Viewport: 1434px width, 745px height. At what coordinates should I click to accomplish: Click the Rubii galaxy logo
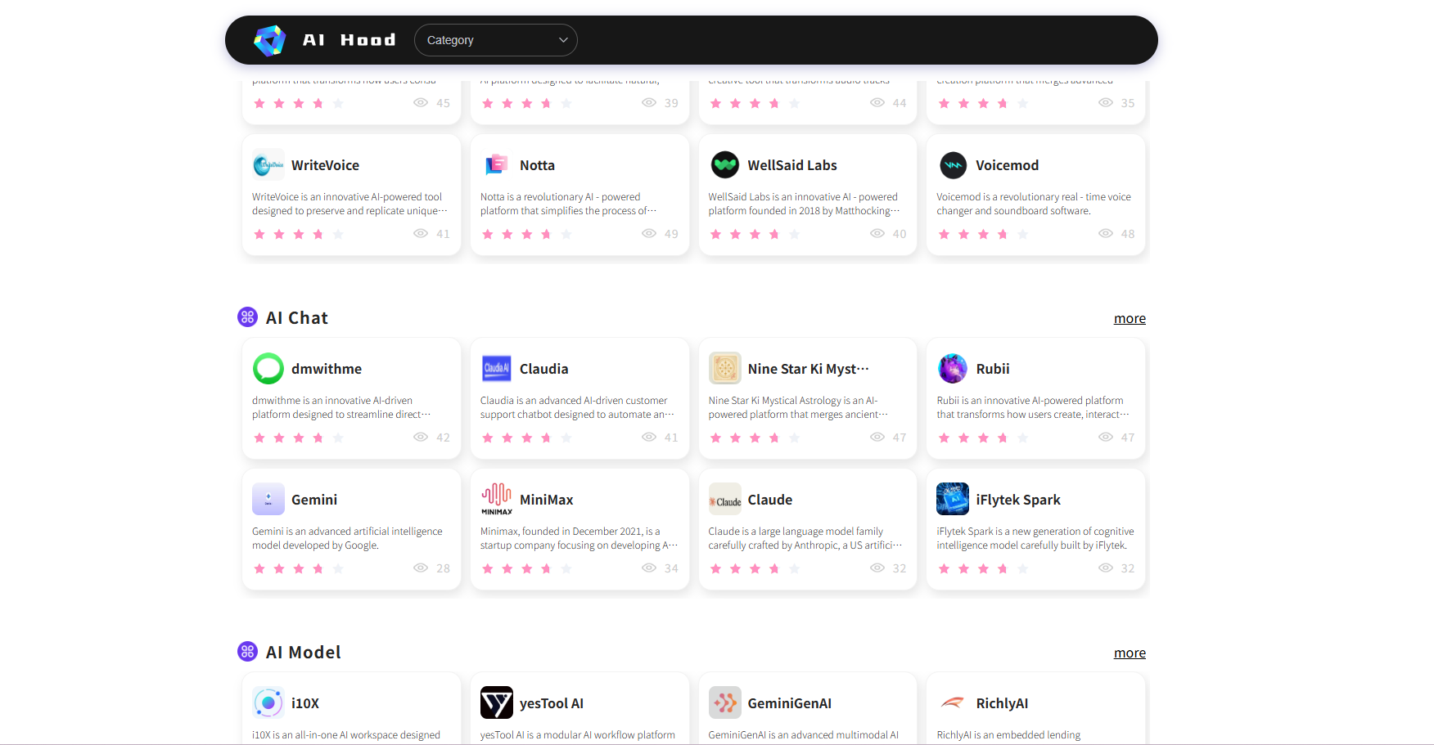pyautogui.click(x=952, y=369)
